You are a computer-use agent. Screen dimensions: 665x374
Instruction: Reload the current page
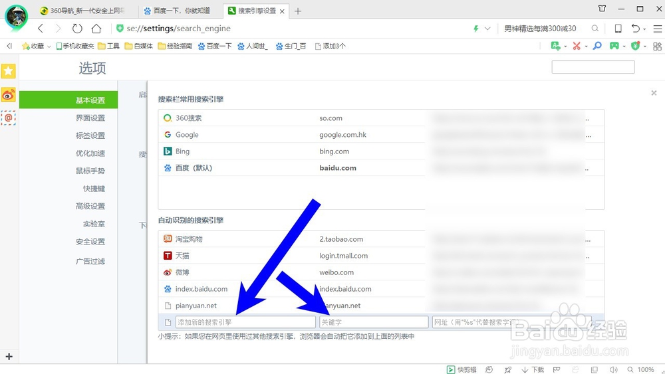point(76,29)
